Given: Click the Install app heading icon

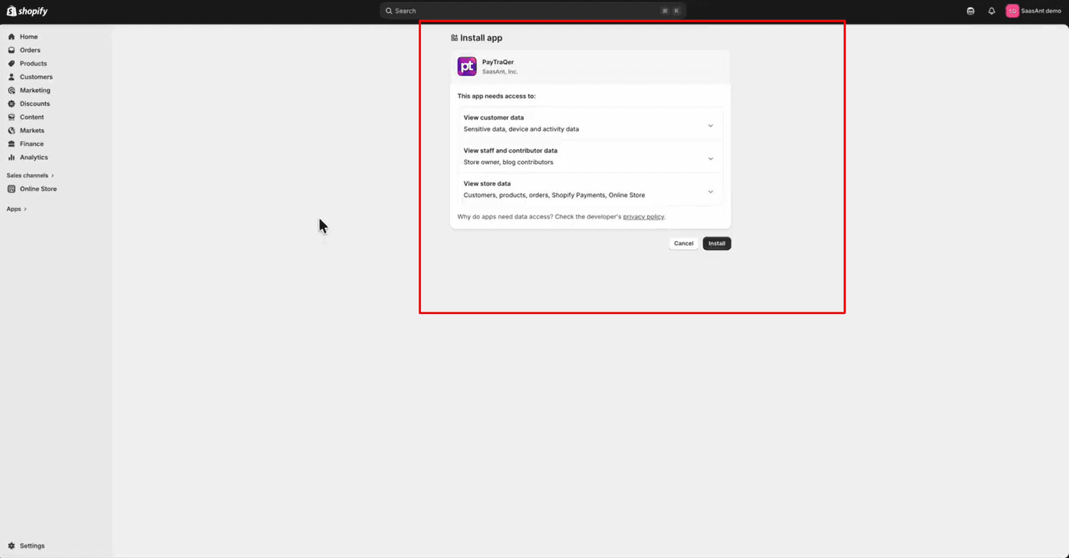Looking at the screenshot, I should coord(454,38).
